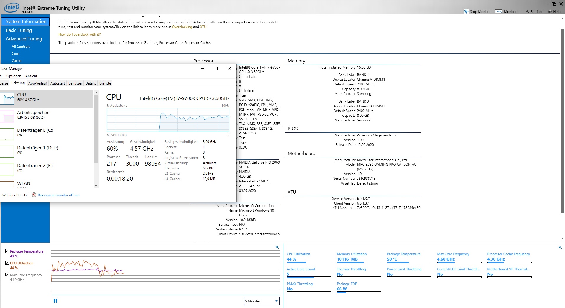The width and height of the screenshot is (565, 308).
Task: Open Basic Tuning in the sidebar
Action: tap(19, 30)
